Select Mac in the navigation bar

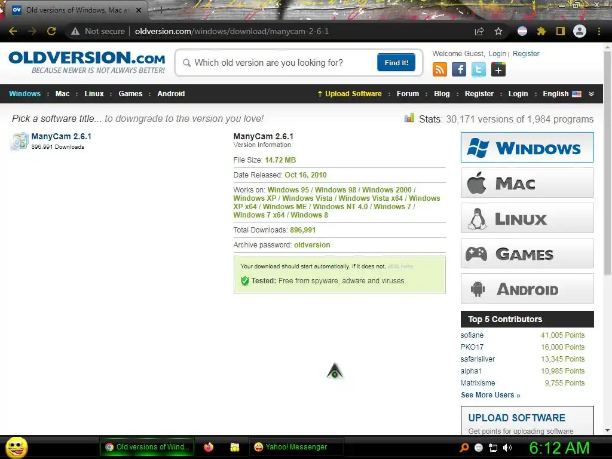(62, 94)
